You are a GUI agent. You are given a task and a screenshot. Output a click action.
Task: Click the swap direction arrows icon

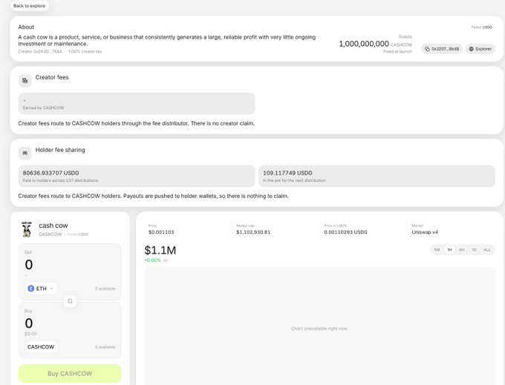70,301
